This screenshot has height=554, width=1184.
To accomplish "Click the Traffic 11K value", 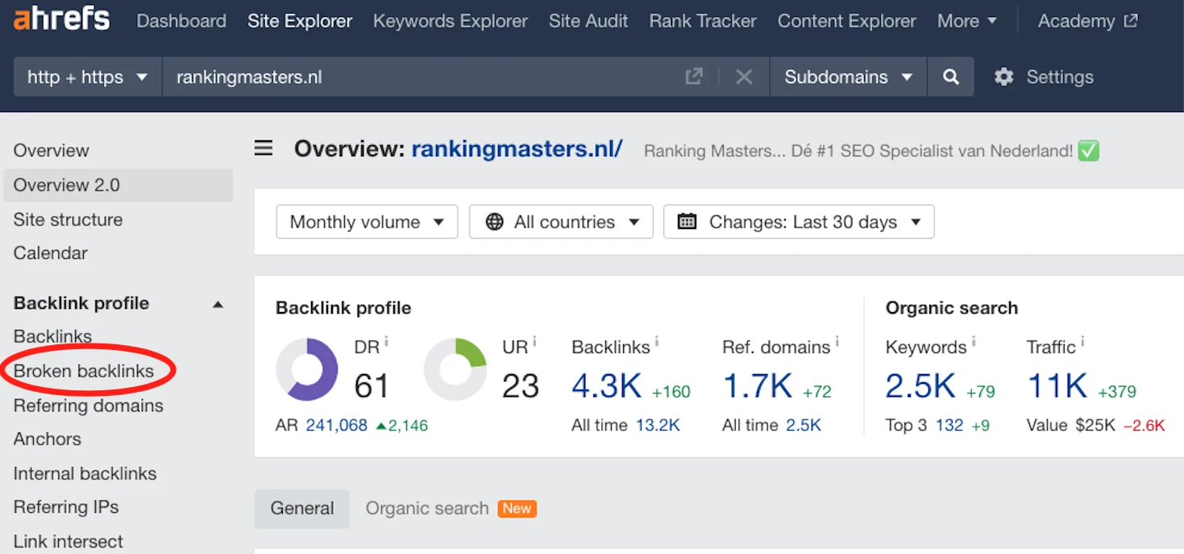I will click(1057, 386).
